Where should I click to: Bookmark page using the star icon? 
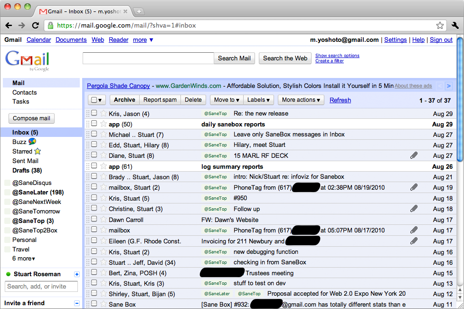(440, 26)
